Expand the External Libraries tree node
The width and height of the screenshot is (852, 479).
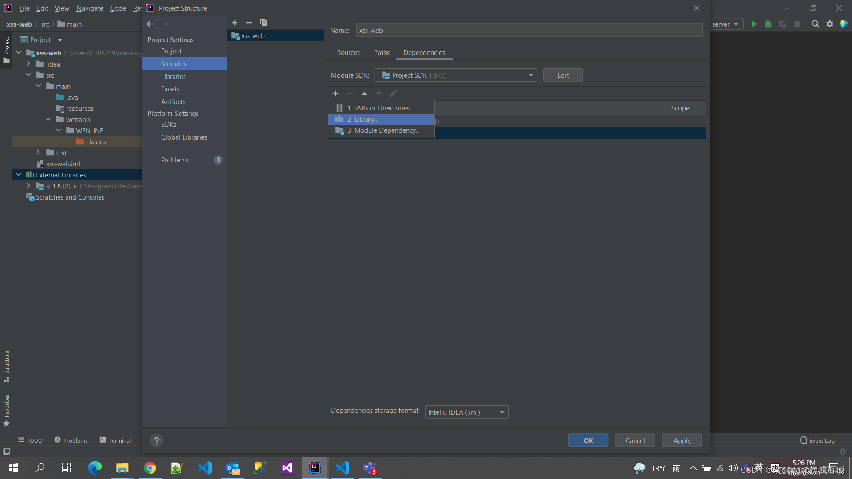pos(18,174)
